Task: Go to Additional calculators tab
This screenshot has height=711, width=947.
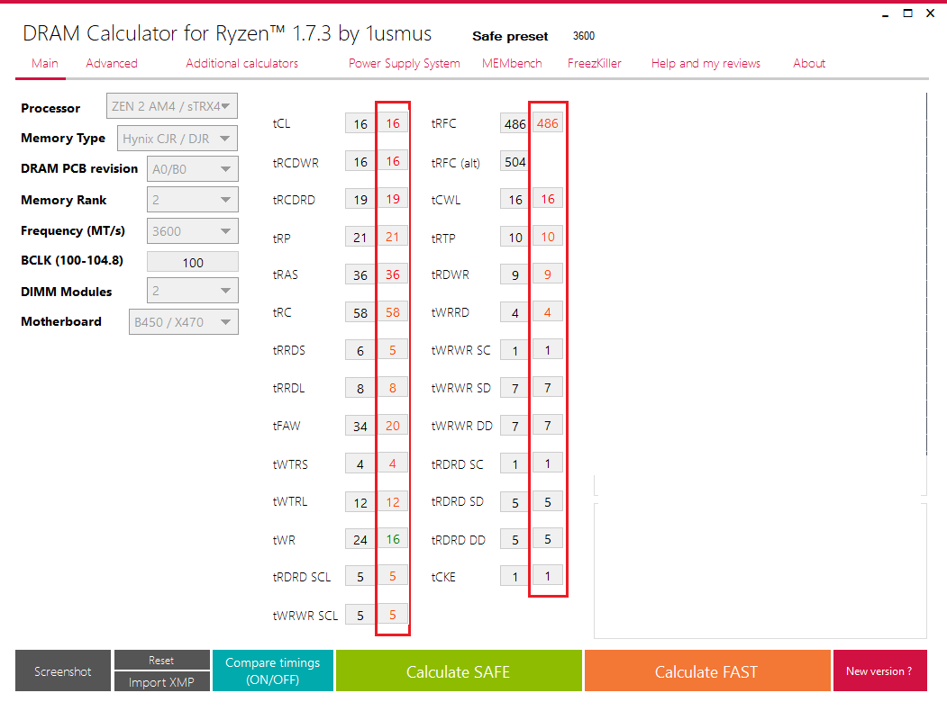Action: (241, 63)
